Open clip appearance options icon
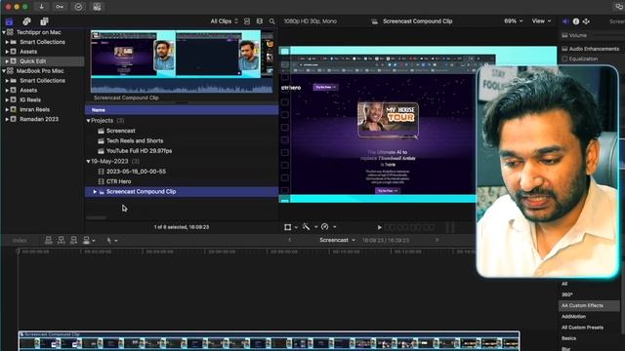625x351 pixels. 260,21
